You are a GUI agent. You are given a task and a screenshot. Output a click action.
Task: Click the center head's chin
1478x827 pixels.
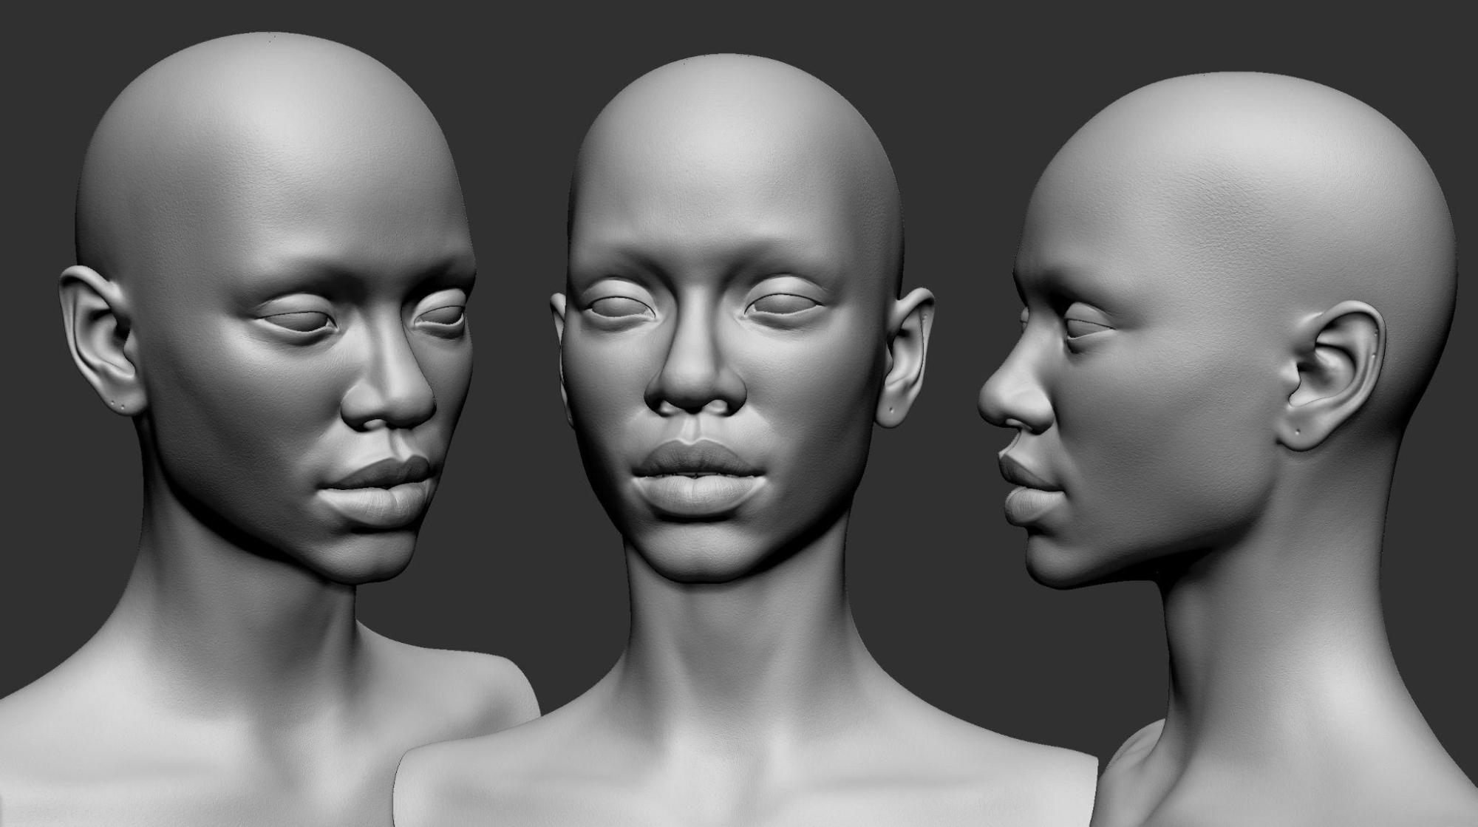pyautogui.click(x=698, y=554)
